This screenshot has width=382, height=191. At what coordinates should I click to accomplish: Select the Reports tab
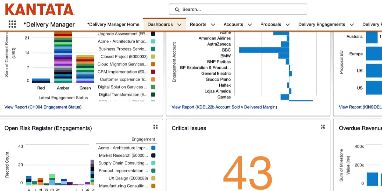click(x=198, y=24)
